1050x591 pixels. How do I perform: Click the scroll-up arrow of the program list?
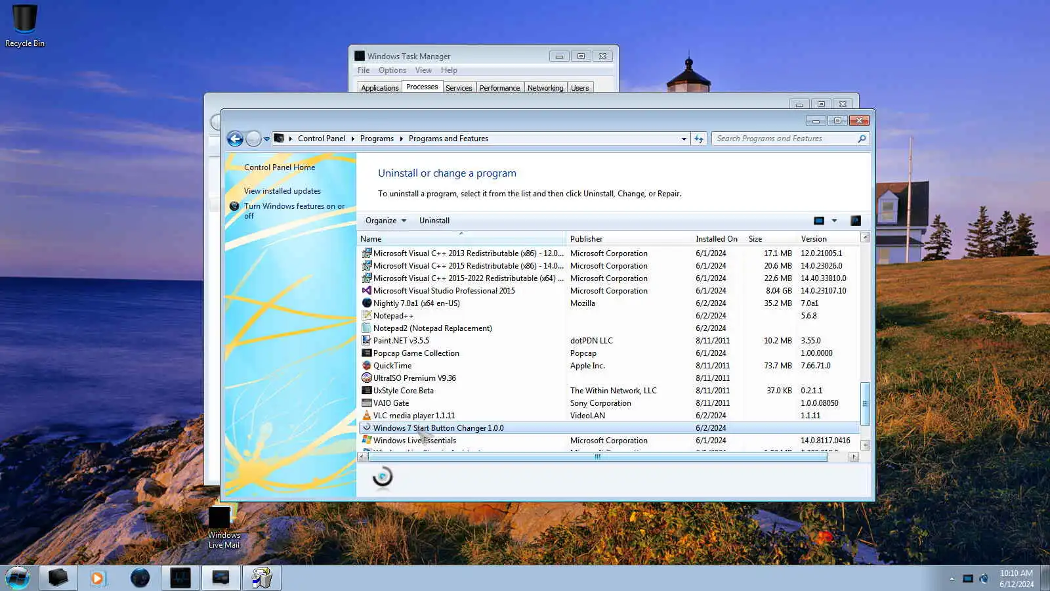865,238
